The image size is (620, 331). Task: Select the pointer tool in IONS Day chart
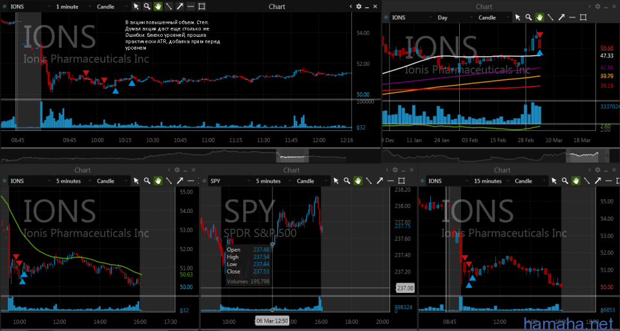(518, 17)
